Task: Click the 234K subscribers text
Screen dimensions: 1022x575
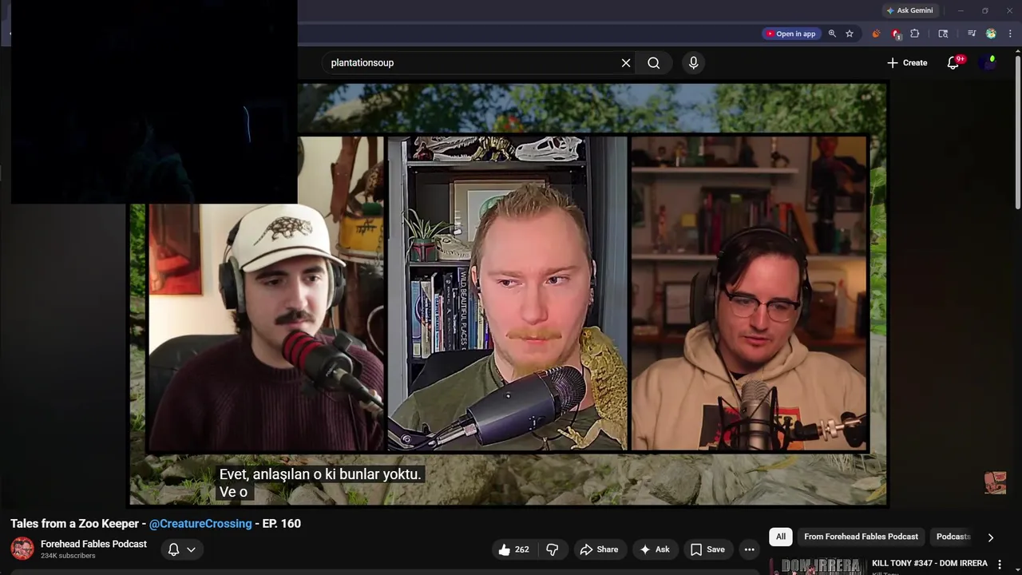Action: click(68, 556)
